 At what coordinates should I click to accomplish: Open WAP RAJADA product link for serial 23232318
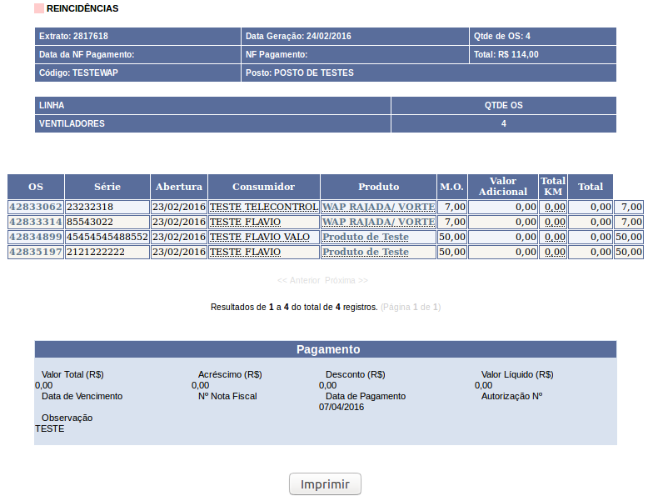378,207
